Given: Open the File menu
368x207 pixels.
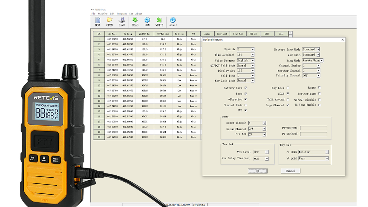Looking at the screenshot, I should tap(93, 14).
